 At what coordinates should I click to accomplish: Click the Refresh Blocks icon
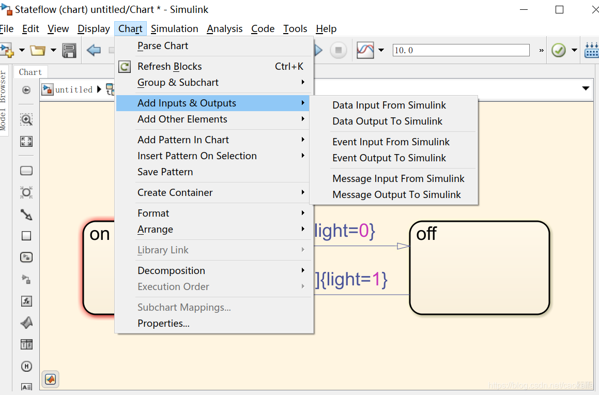click(x=125, y=67)
